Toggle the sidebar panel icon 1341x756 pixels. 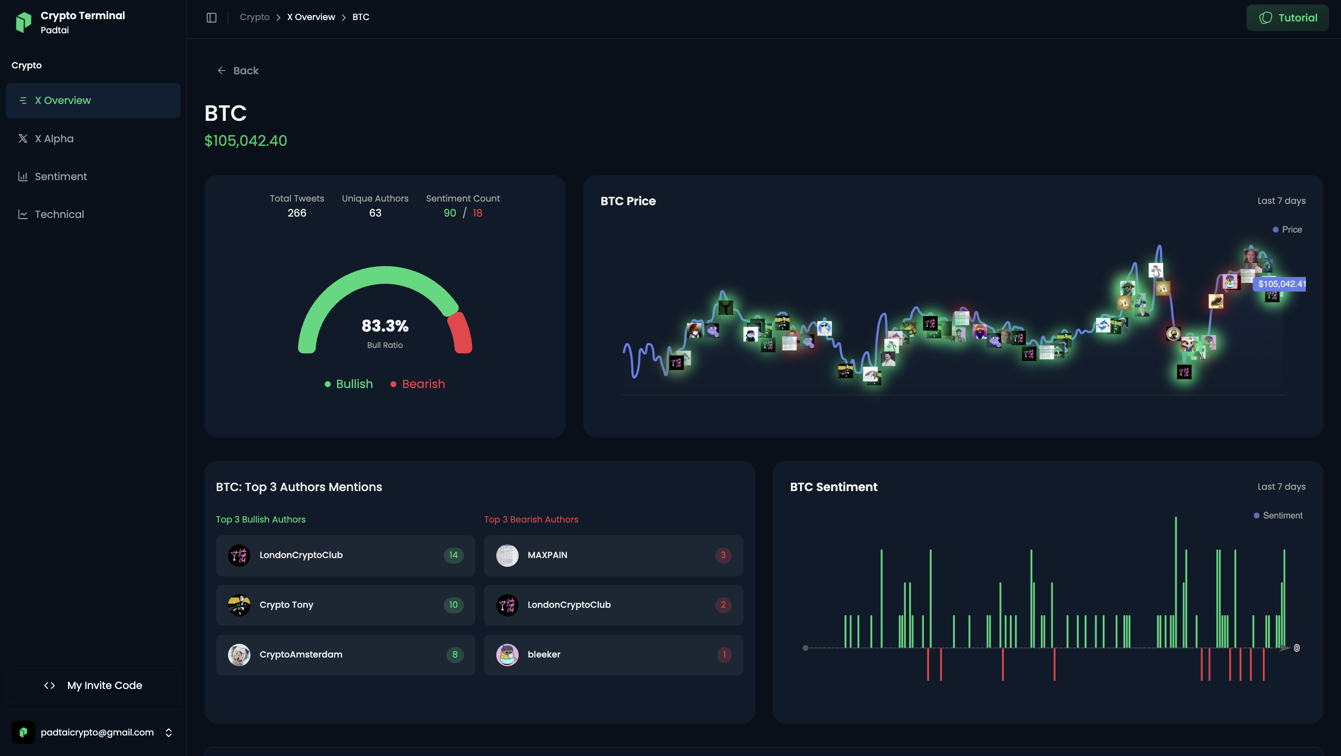(x=211, y=17)
